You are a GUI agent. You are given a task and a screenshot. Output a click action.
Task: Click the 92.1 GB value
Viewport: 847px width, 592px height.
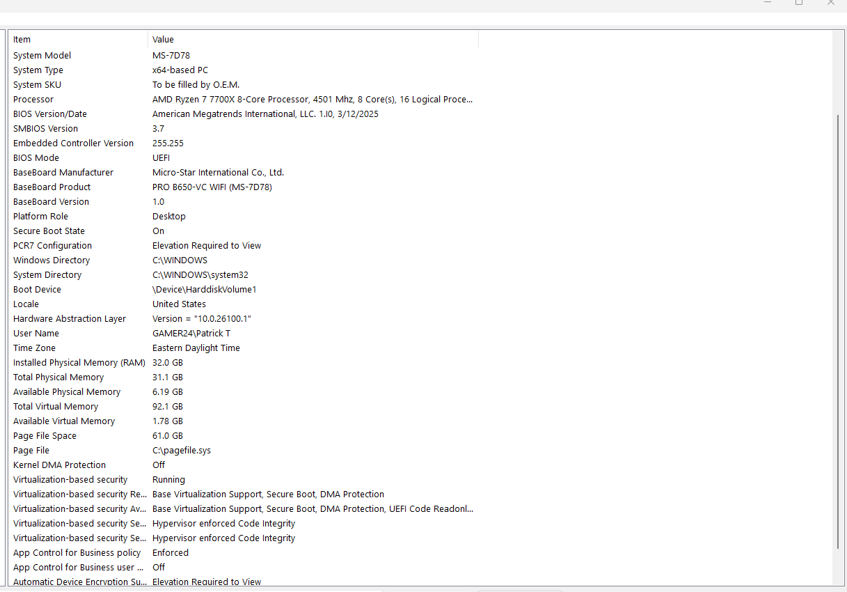(168, 407)
